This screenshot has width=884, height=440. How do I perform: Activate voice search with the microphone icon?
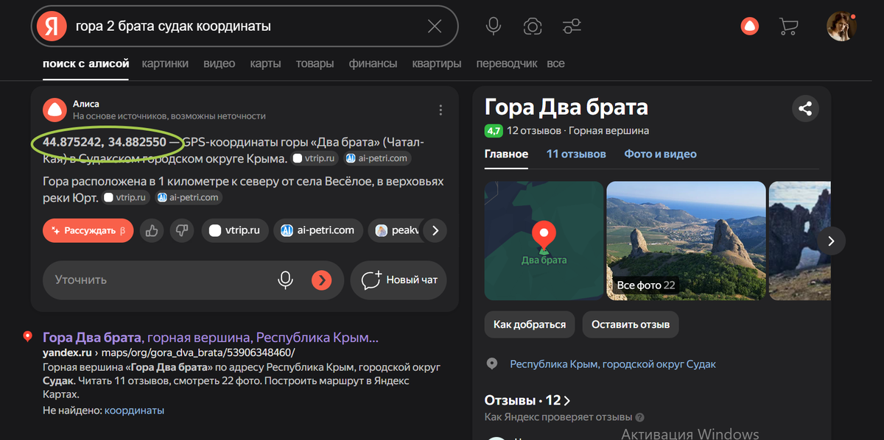tap(493, 26)
